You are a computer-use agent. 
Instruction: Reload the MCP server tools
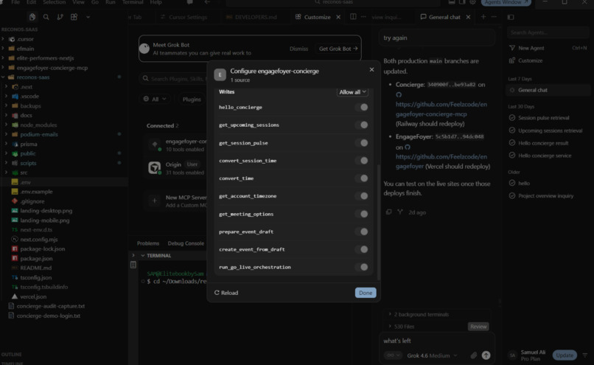tap(226, 293)
